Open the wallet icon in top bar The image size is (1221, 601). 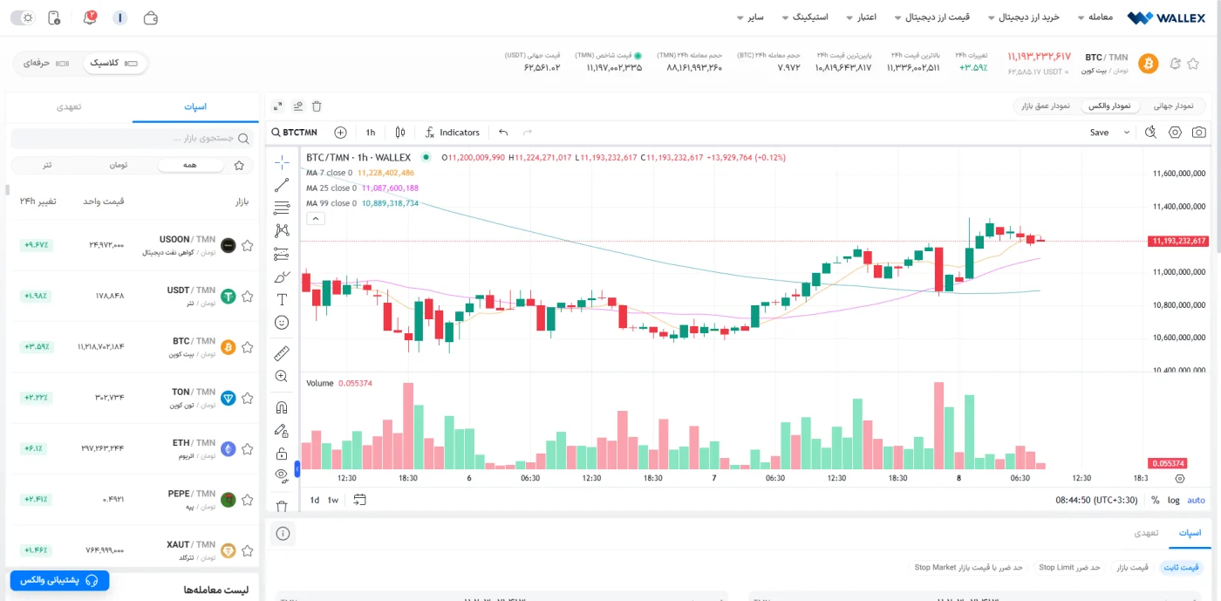tap(151, 17)
